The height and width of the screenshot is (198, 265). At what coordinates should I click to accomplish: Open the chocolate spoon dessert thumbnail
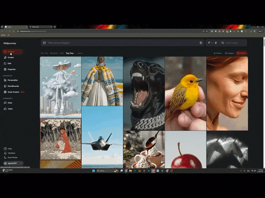click(144, 150)
